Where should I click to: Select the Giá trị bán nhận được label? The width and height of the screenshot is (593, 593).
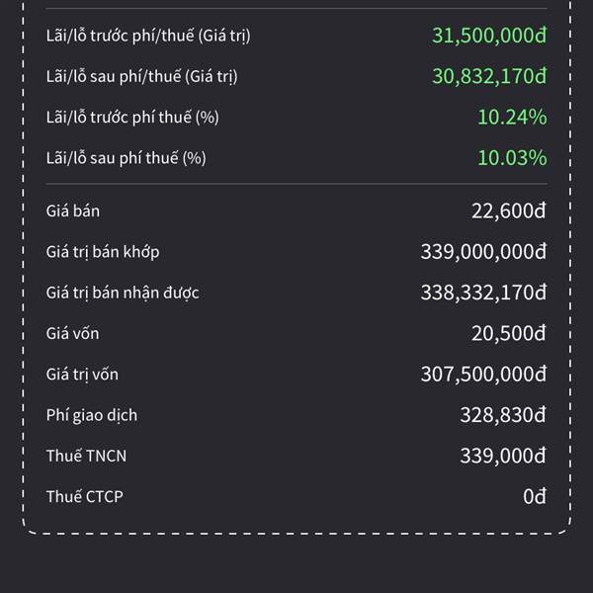(123, 294)
